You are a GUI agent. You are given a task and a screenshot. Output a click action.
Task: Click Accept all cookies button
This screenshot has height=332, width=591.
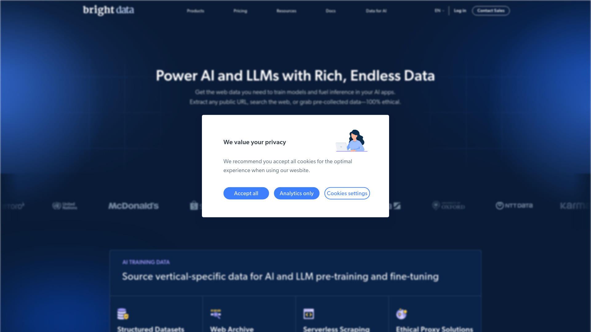click(246, 193)
